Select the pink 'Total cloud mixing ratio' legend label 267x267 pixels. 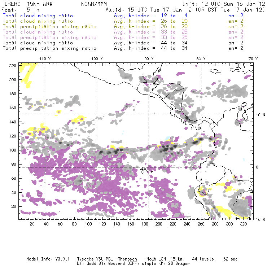(38, 32)
